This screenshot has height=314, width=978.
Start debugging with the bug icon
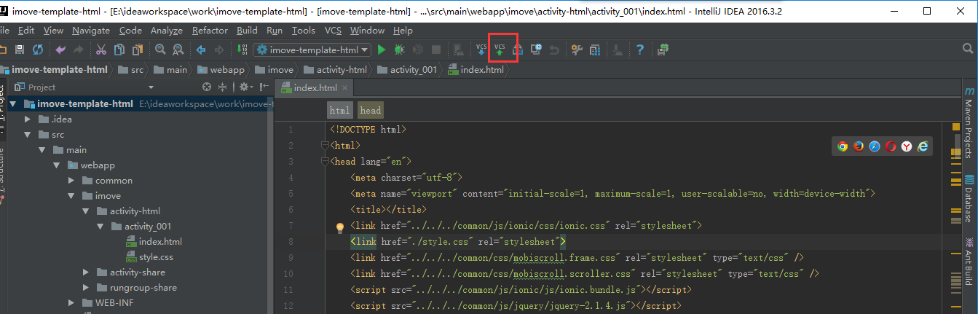click(x=400, y=50)
